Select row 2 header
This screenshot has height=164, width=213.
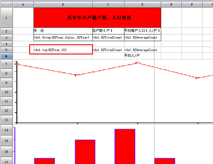point(7,31)
